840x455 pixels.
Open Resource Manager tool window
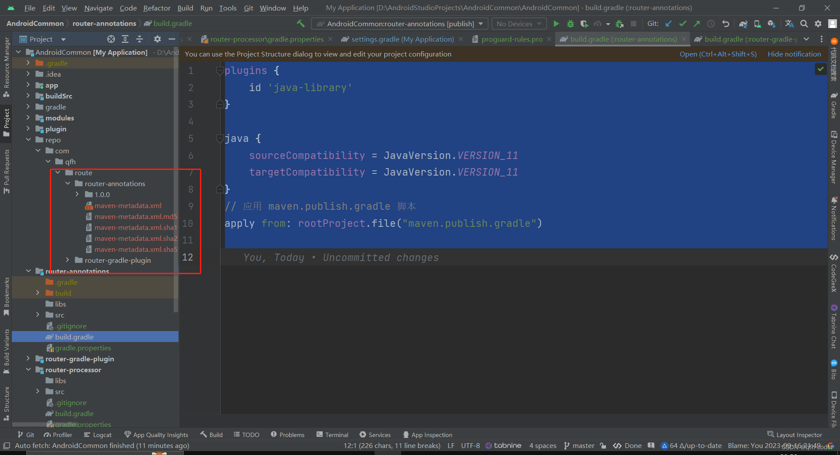coord(6,67)
